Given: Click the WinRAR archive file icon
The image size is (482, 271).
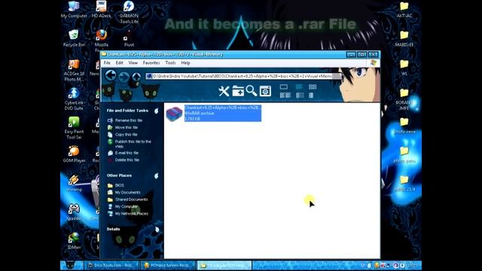Looking at the screenshot, I should [x=174, y=114].
